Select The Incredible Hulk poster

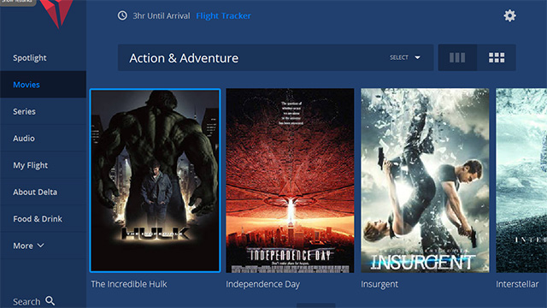tap(155, 181)
